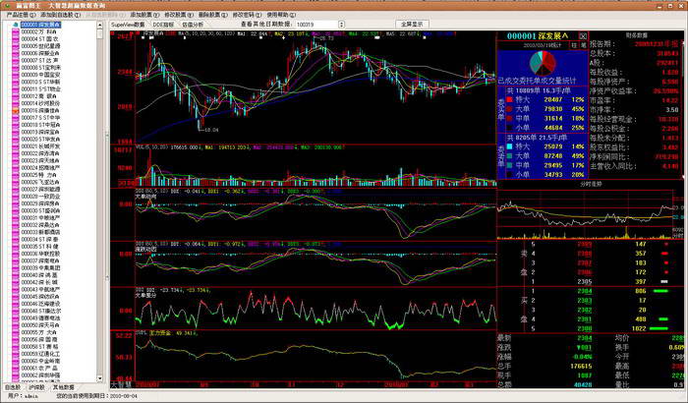Click the 主营收入同比 label
Screen dimensions: 688x403
(x=613, y=166)
